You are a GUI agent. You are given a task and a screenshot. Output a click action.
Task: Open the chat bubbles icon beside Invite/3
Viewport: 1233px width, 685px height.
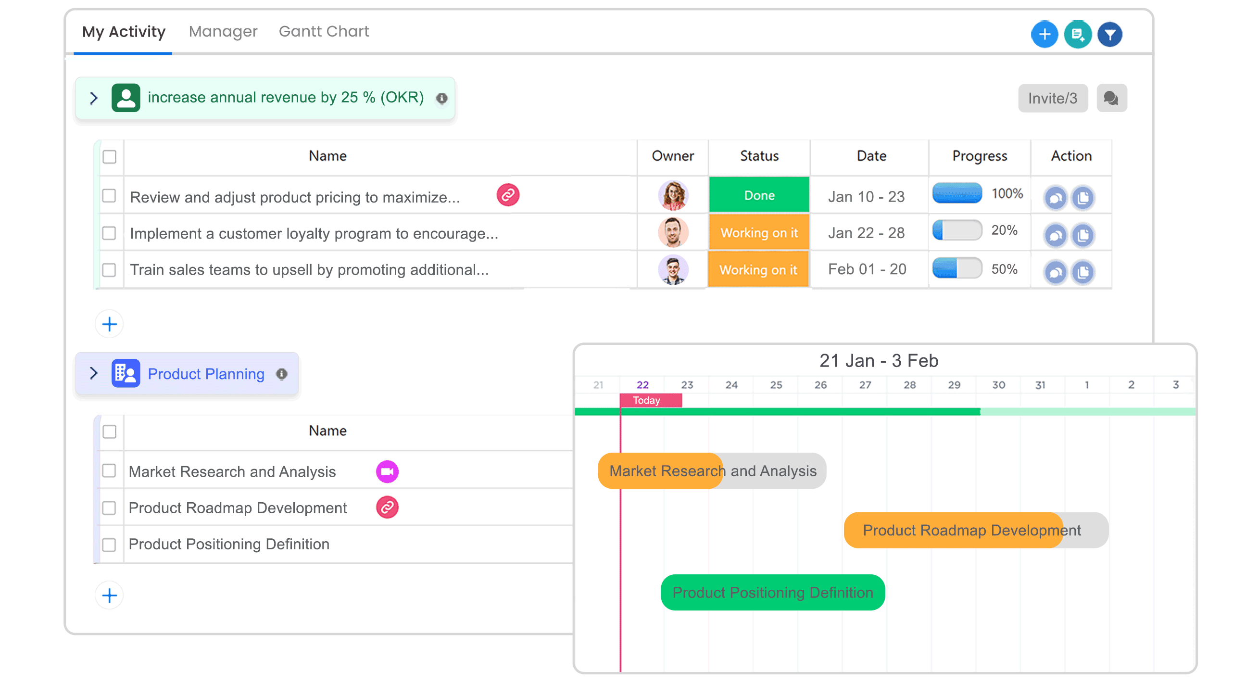(x=1111, y=98)
